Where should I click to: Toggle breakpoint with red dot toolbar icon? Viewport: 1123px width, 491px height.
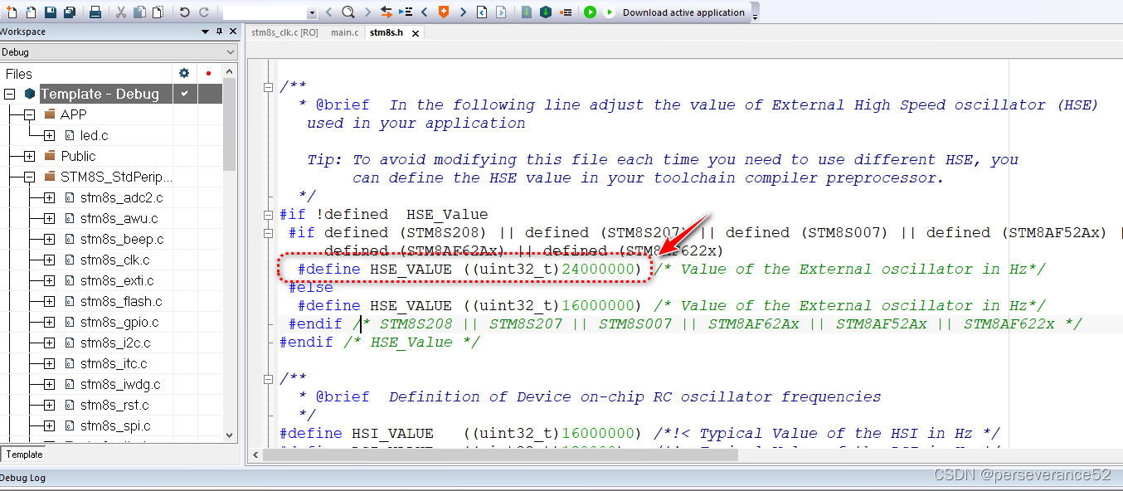(x=566, y=12)
